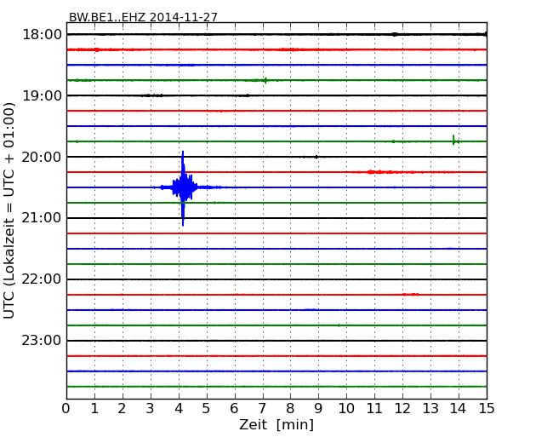This screenshot has width=553, height=443.
Task: Click the x-axis tick label 6
Action: click(x=235, y=409)
